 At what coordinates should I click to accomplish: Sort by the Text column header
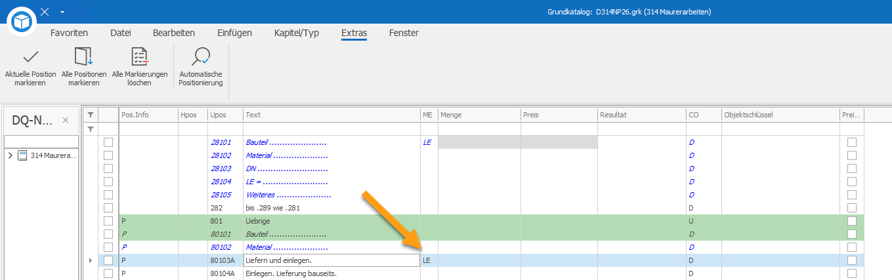point(331,115)
